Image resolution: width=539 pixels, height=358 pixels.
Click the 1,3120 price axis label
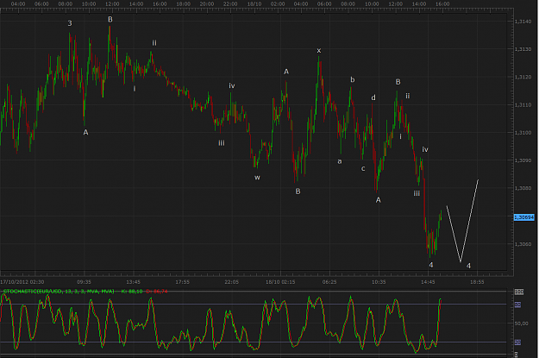coord(523,77)
